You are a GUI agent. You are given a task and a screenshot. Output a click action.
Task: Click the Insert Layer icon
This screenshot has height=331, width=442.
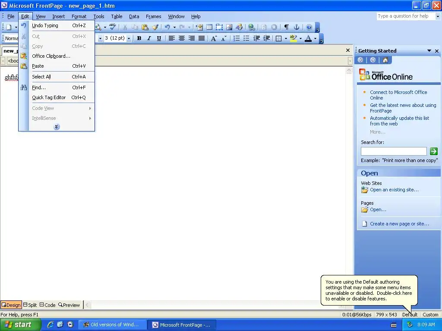pyautogui.click(x=219, y=27)
